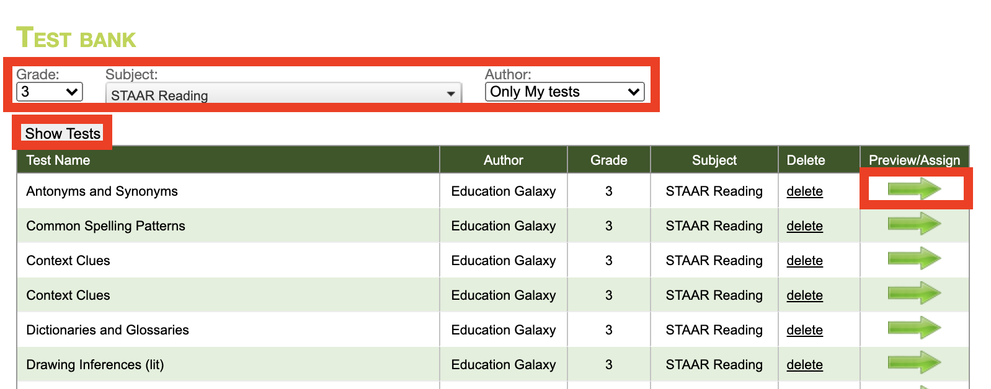Click the Subject column header
991x389 pixels.
point(714,160)
